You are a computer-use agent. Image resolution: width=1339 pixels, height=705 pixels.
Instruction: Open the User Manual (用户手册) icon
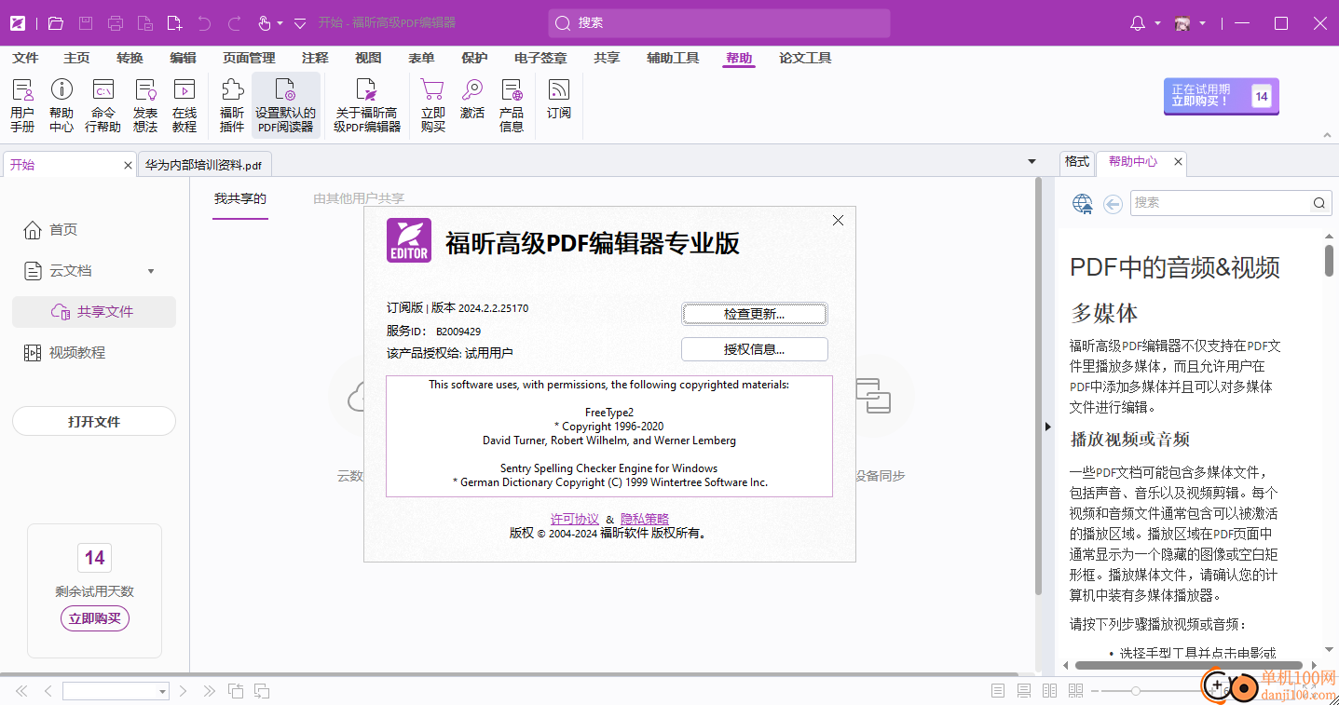coord(22,105)
